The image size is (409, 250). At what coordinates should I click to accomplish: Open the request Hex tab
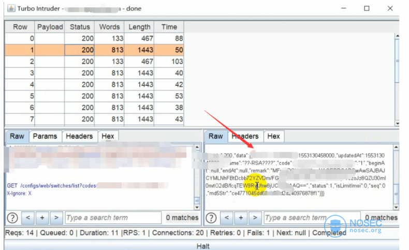(x=108, y=136)
